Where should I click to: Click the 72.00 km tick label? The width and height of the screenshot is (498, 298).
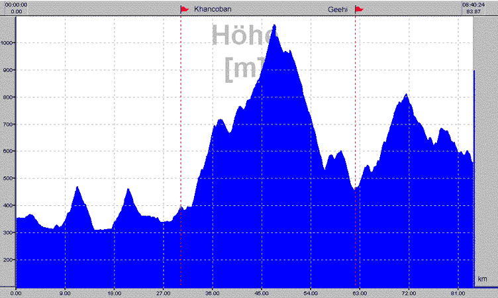409,293
